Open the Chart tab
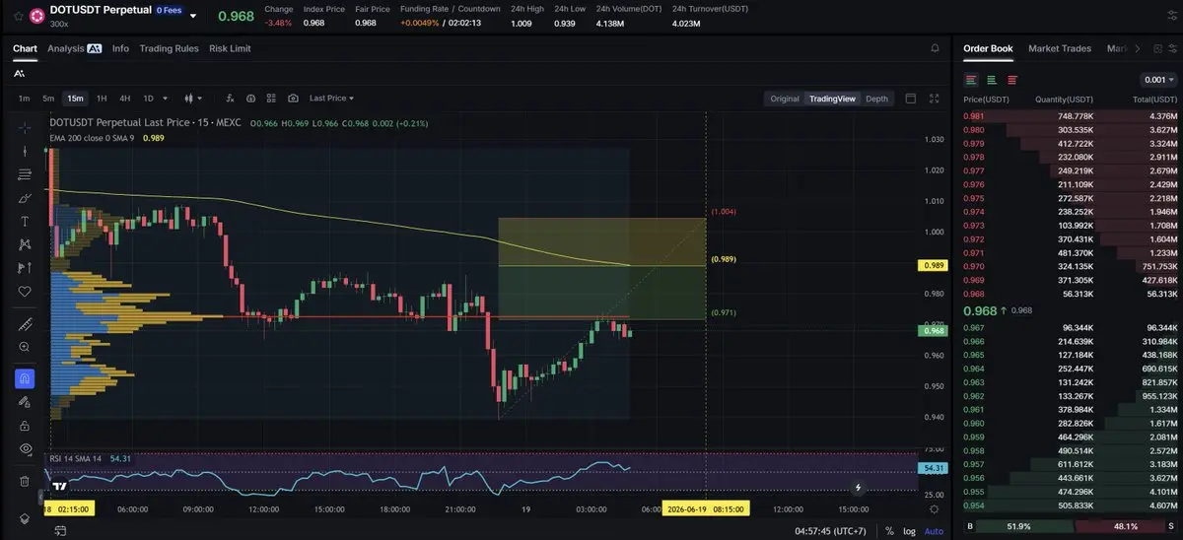 pyautogui.click(x=25, y=48)
